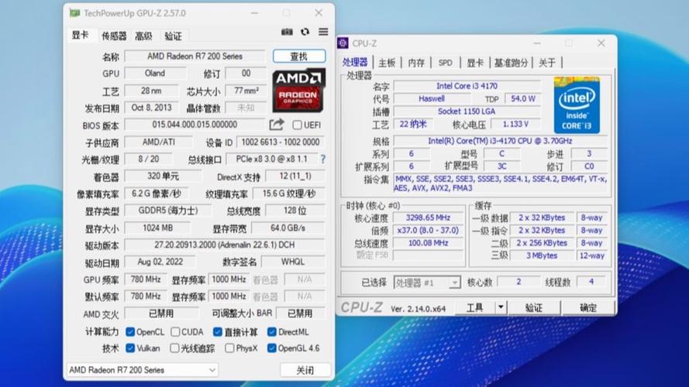Click the L3 cache value 3 MBytes
The height and width of the screenshot is (387, 689).
(x=542, y=255)
